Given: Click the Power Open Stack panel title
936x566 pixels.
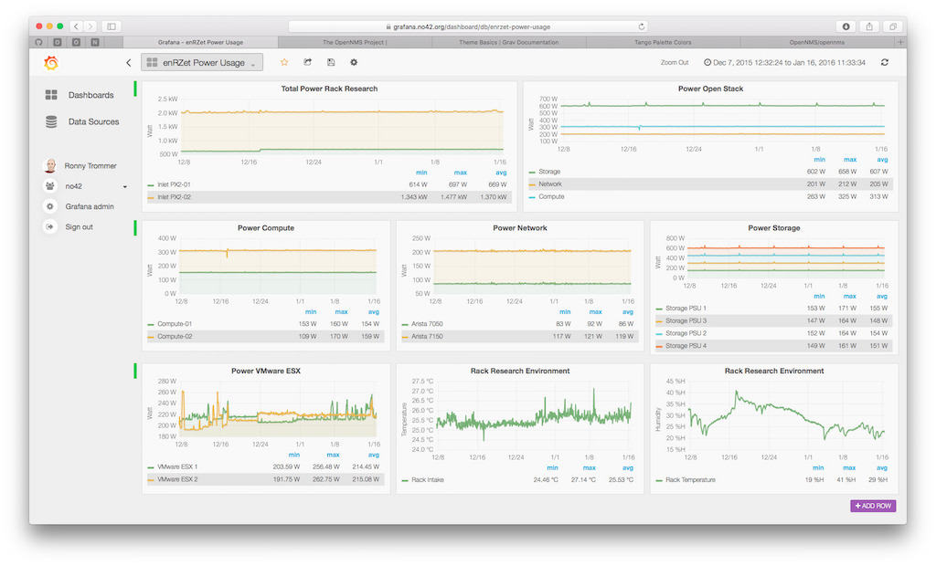Looking at the screenshot, I should [710, 89].
